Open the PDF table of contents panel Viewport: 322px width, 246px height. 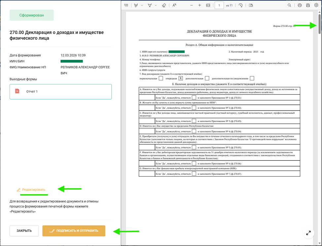coord(126,5)
